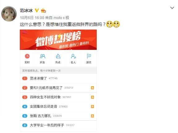
Task: Select the 好友 friends icon tab
Action: coord(43,59)
